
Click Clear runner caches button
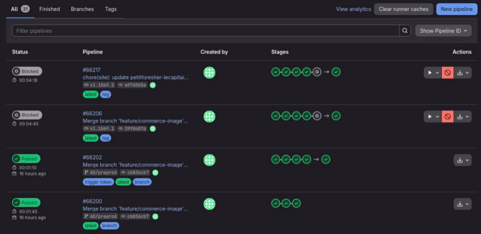pyautogui.click(x=403, y=9)
